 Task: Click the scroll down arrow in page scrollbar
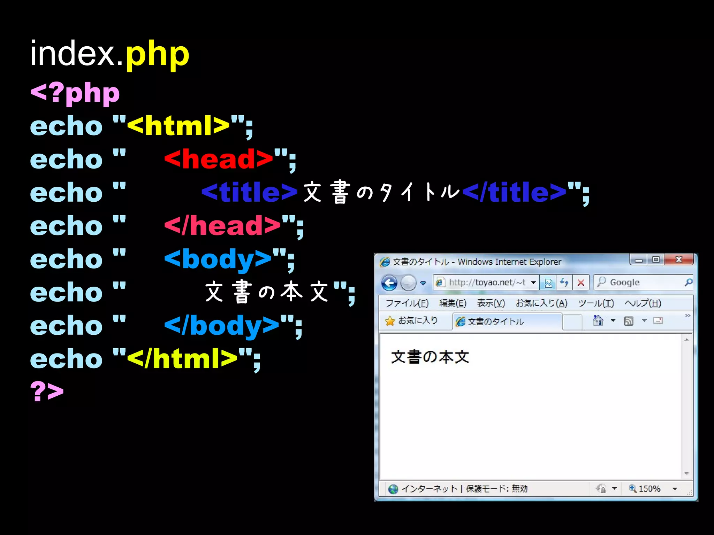(x=686, y=473)
